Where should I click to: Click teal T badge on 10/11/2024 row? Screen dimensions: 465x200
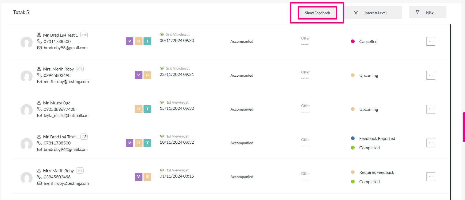tap(147, 143)
